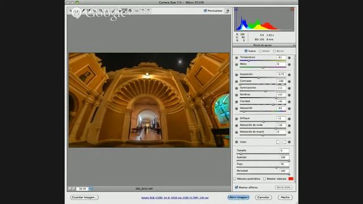
Task: Select the Borrar radio option
Action: [x=275, y=51]
